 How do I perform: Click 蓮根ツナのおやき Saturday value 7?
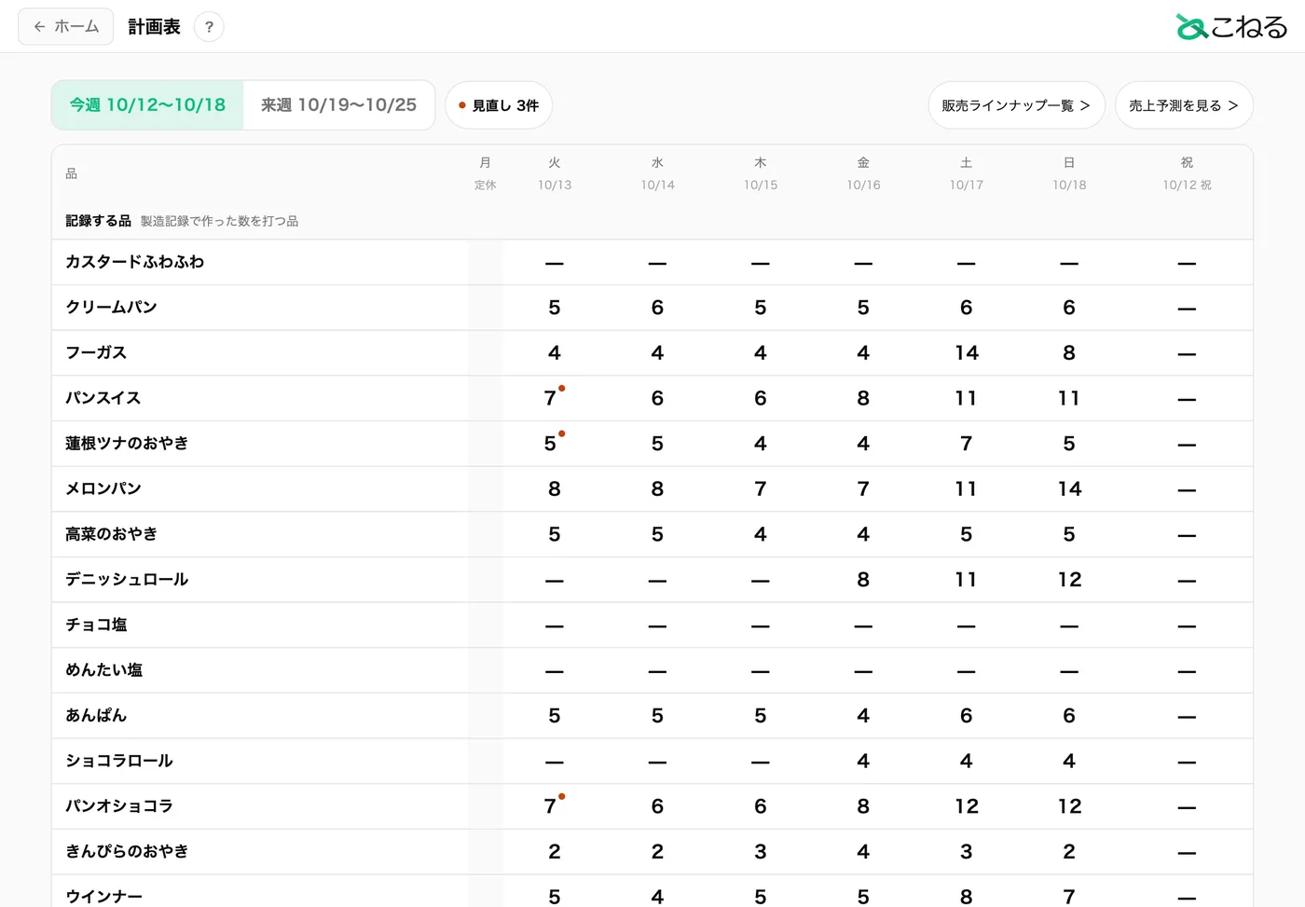(x=967, y=444)
